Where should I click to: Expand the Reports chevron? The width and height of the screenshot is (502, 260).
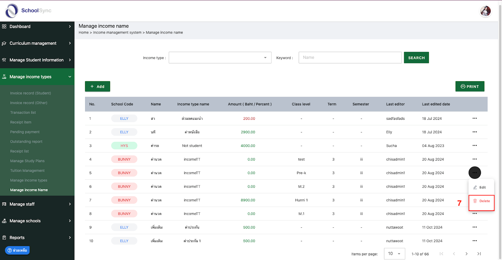(x=70, y=238)
